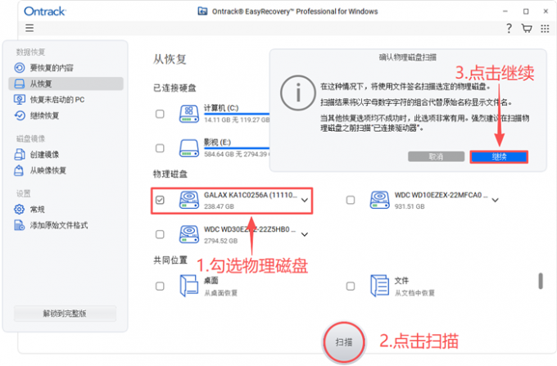Check the WDC WD30EZRZ disk checkbox
The width and height of the screenshot is (557, 366).
point(160,234)
